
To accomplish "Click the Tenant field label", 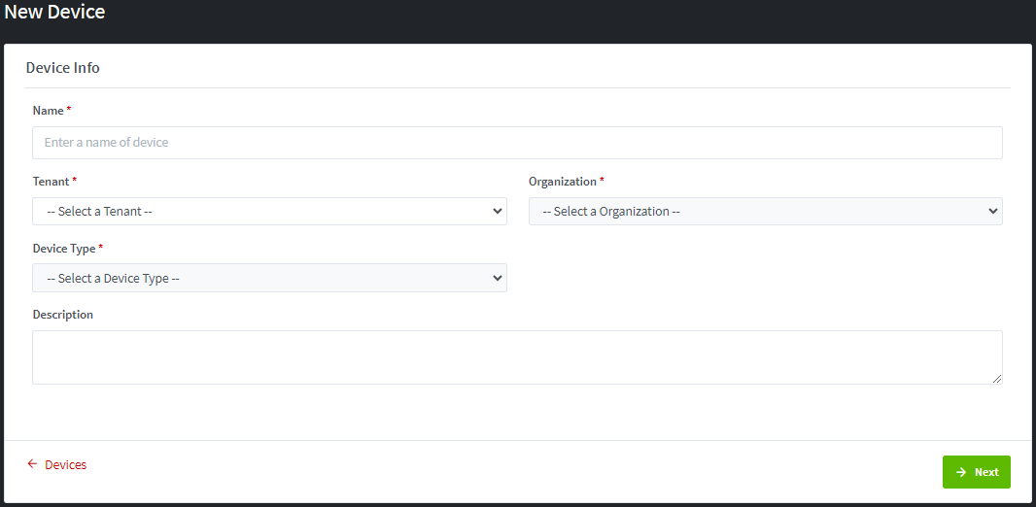I will click(x=52, y=182).
